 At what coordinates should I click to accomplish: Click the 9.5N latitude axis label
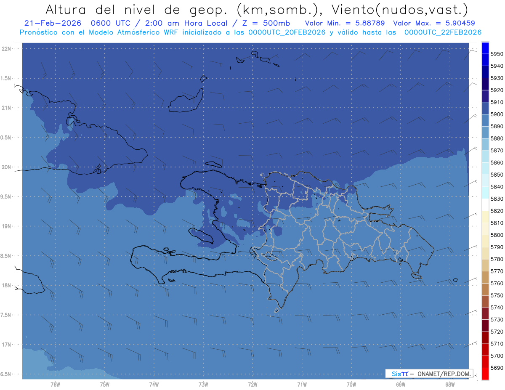click(6, 196)
